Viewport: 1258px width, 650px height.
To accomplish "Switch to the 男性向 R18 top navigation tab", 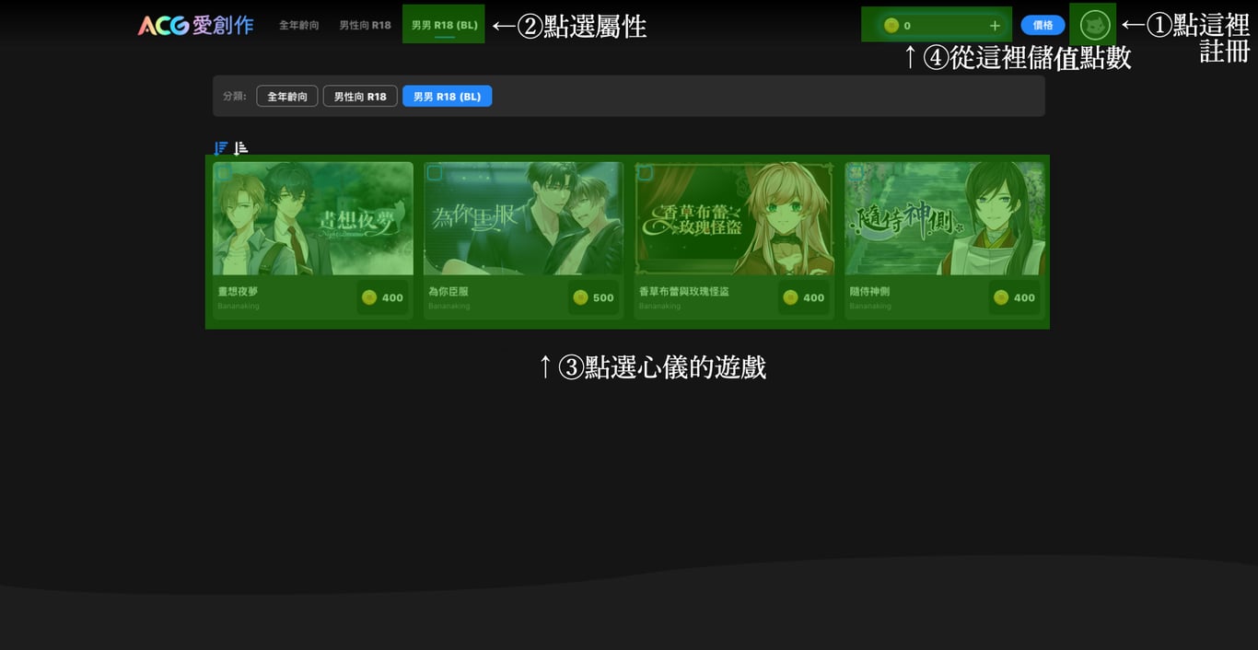I will pyautogui.click(x=365, y=26).
